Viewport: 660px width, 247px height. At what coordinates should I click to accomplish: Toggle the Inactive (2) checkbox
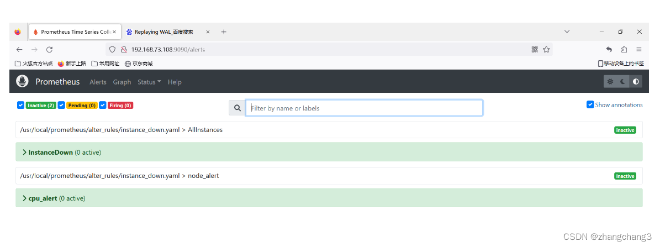[20, 105]
